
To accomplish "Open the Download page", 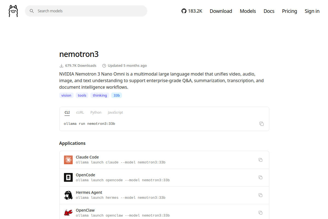I will pos(221,11).
